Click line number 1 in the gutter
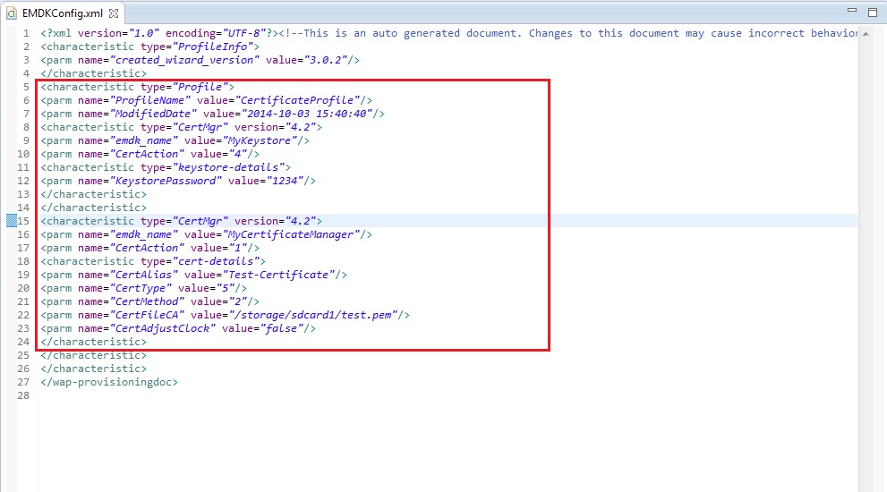Image resolution: width=887 pixels, height=492 pixels. pos(26,33)
